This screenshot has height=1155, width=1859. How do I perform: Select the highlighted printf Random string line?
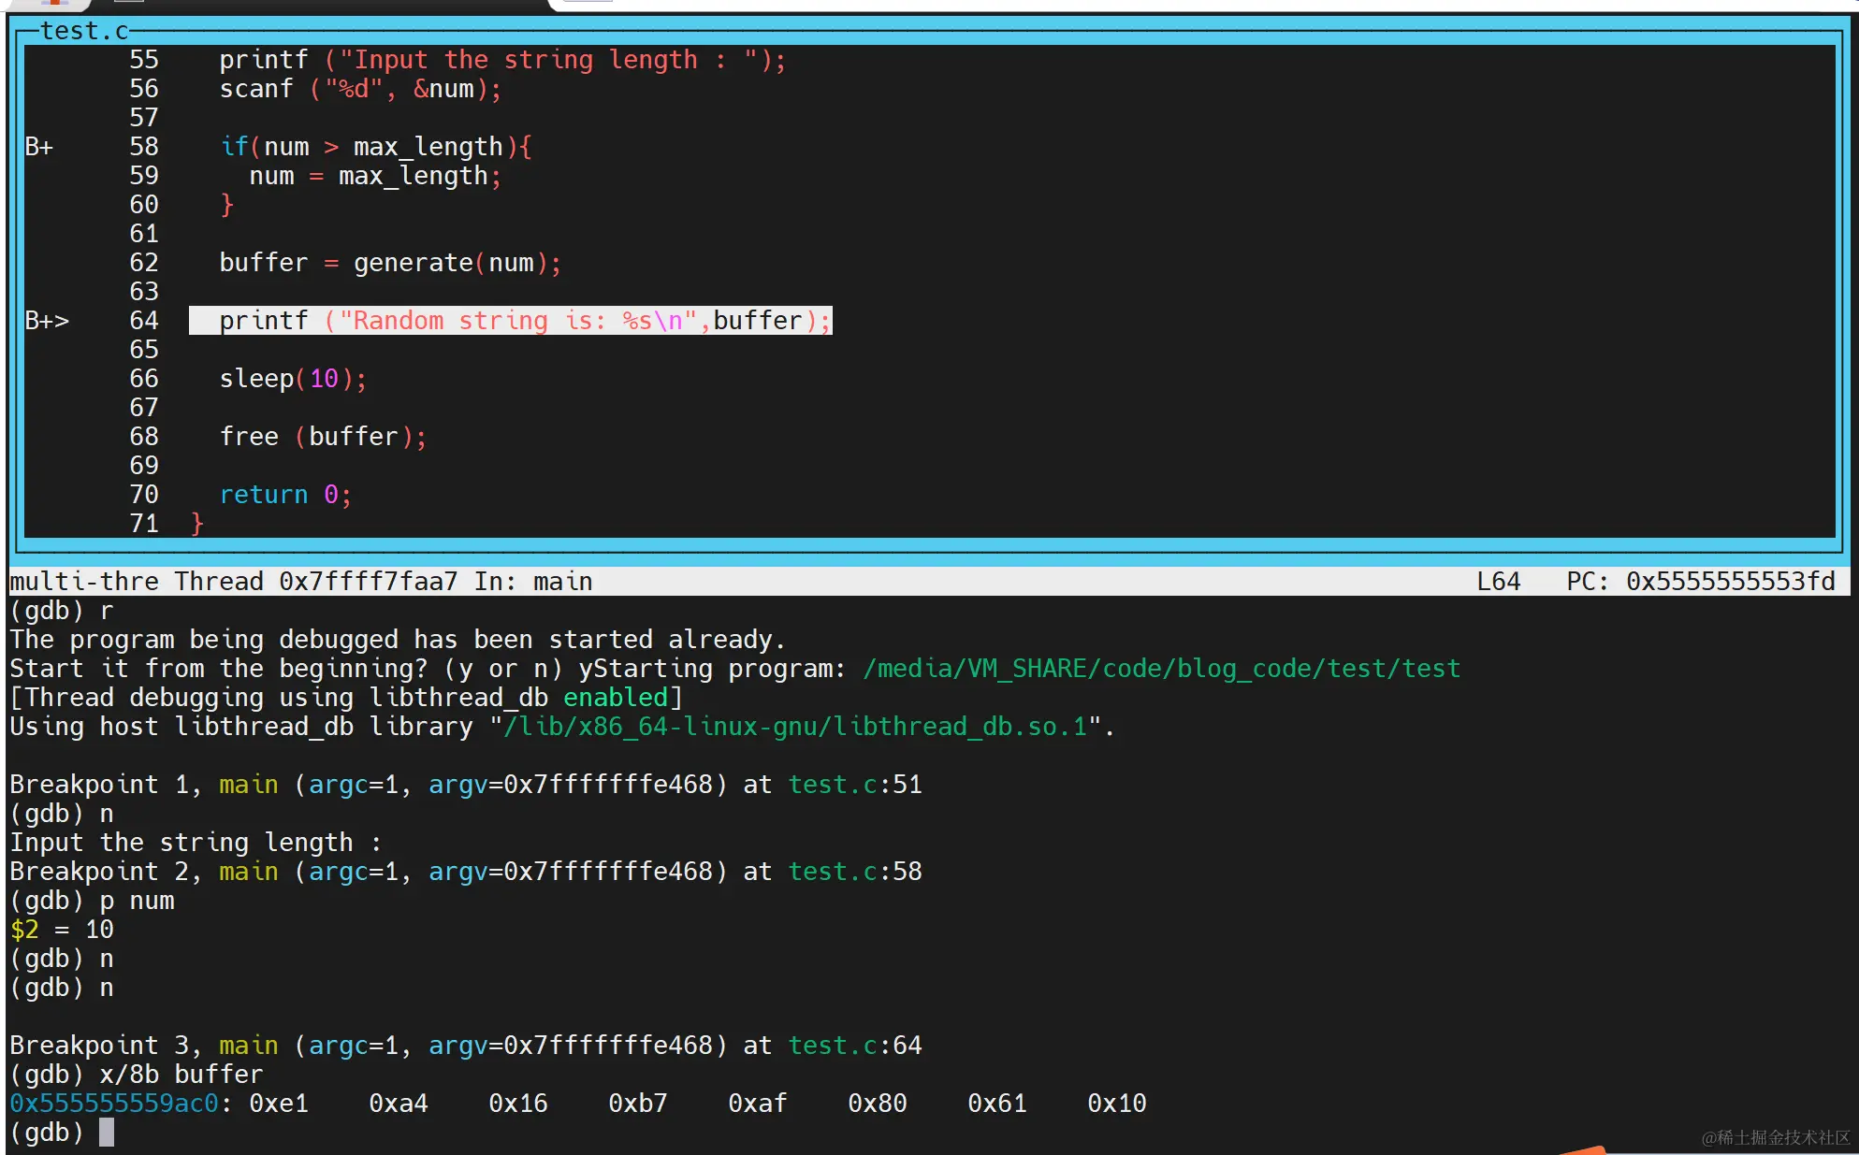click(x=511, y=321)
